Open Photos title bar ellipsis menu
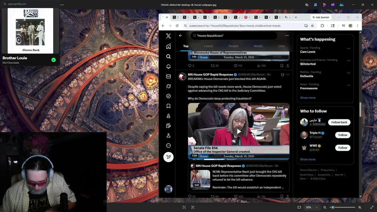Screen dimensions: 377x212 pyautogui.click(x=62, y=5)
